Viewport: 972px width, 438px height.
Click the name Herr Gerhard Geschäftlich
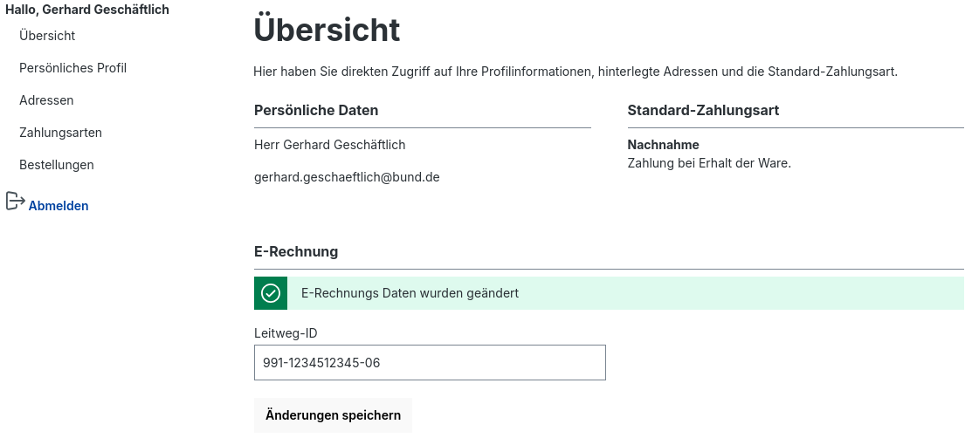click(329, 145)
